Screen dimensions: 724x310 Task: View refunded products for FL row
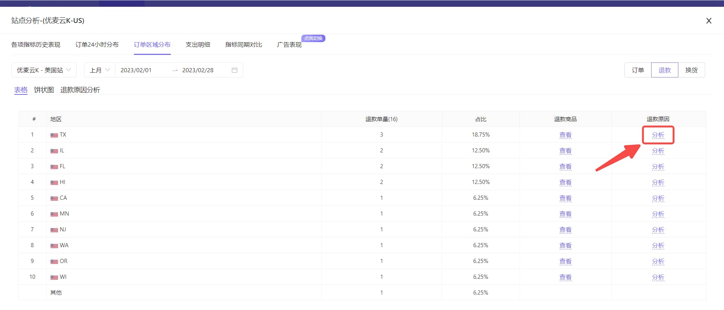(565, 166)
